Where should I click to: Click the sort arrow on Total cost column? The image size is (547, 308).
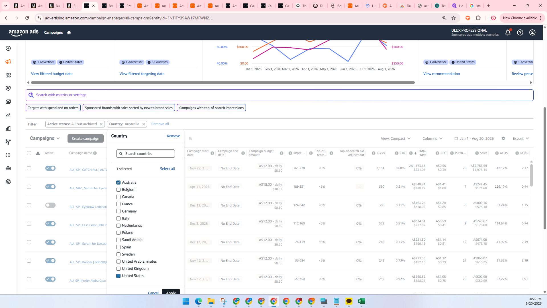(415, 153)
